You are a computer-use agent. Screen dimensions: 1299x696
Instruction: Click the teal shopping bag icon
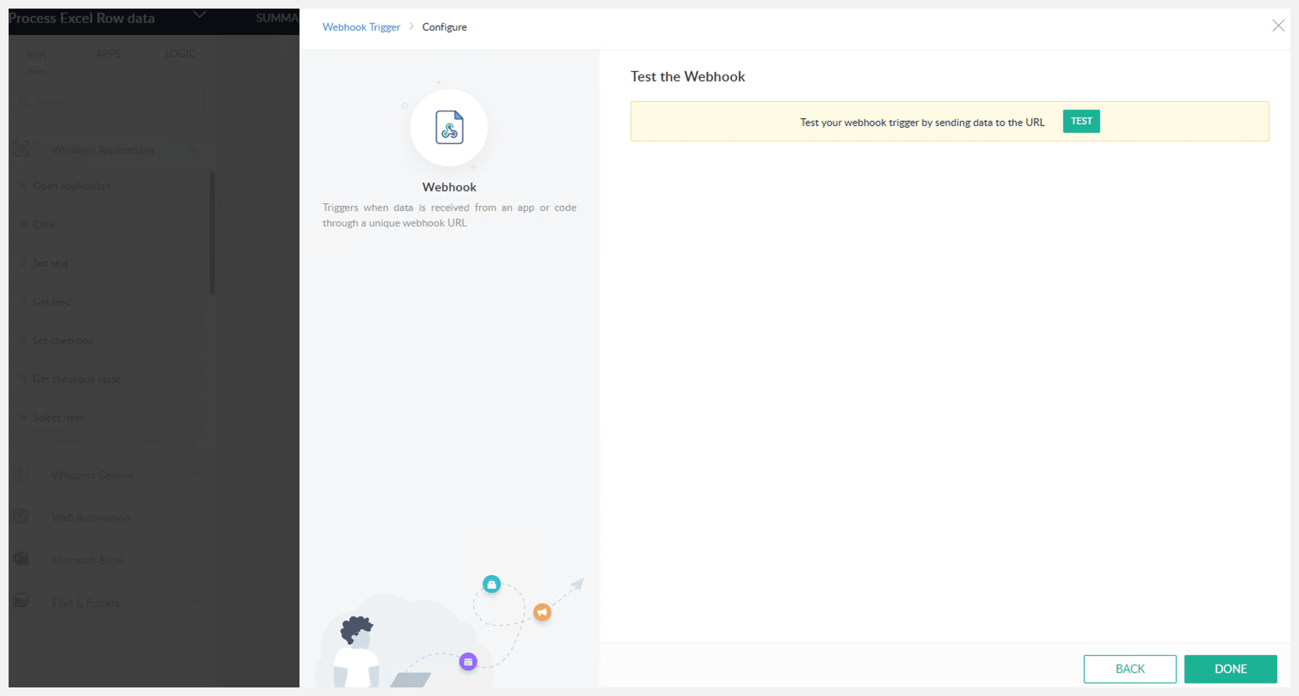(x=491, y=584)
